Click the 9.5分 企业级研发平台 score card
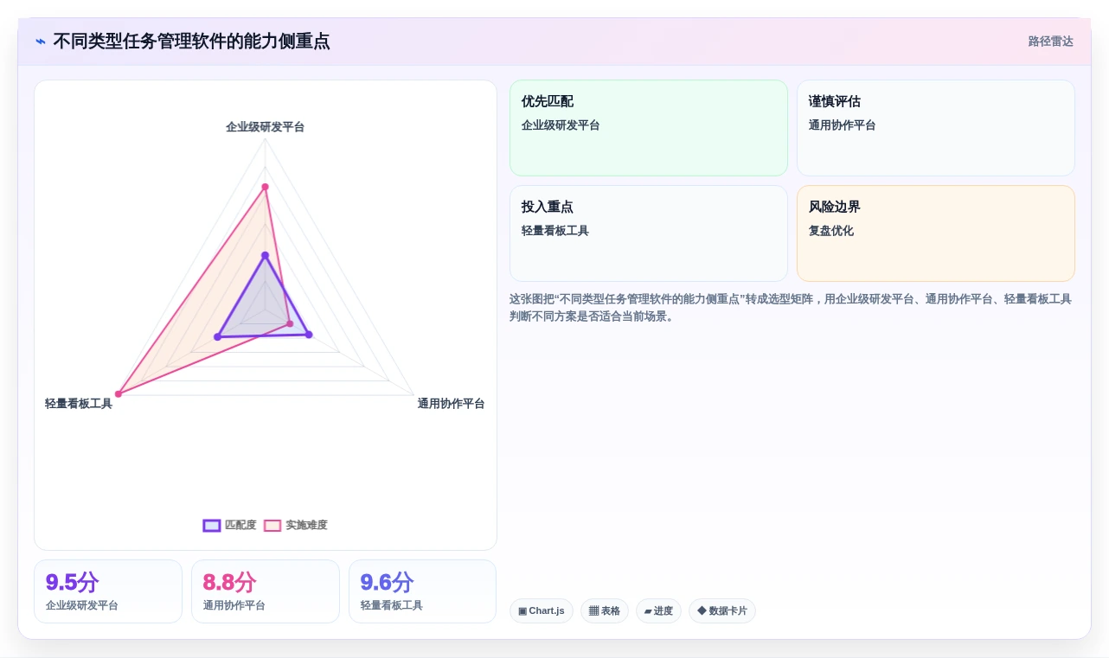Screen dimensions: 1109x658 coord(108,591)
